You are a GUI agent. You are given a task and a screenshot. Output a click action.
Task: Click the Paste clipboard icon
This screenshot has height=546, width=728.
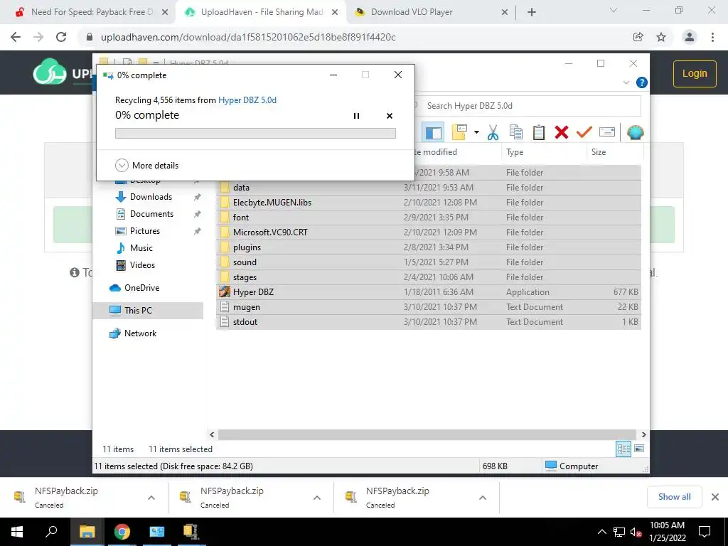tap(539, 133)
